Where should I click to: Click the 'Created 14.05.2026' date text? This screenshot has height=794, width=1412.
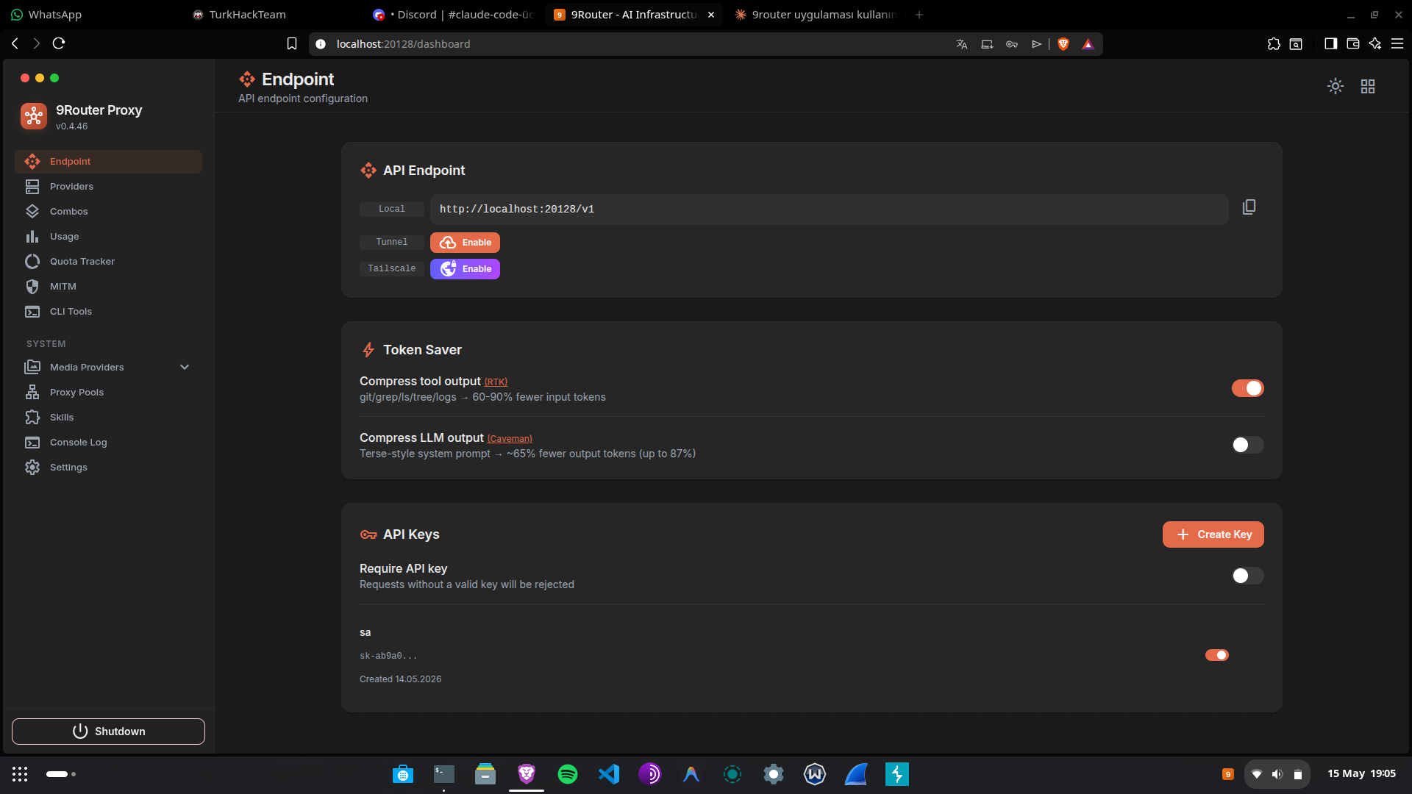click(400, 679)
